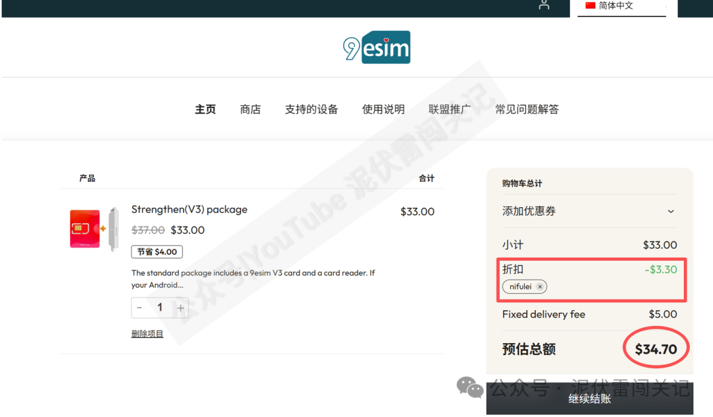713x417 pixels.
Task: Go to the 主页 menu item
Action: coord(205,110)
